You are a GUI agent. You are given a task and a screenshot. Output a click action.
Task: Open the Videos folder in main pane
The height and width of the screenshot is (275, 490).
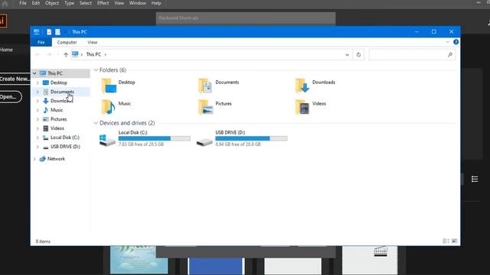click(x=311, y=107)
